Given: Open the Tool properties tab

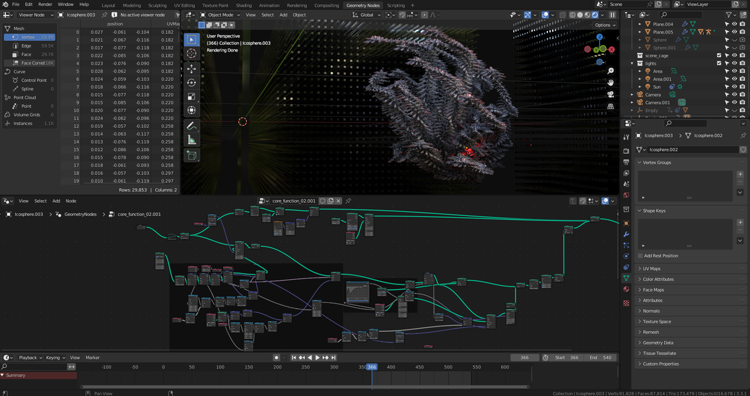Looking at the screenshot, I should (x=626, y=137).
